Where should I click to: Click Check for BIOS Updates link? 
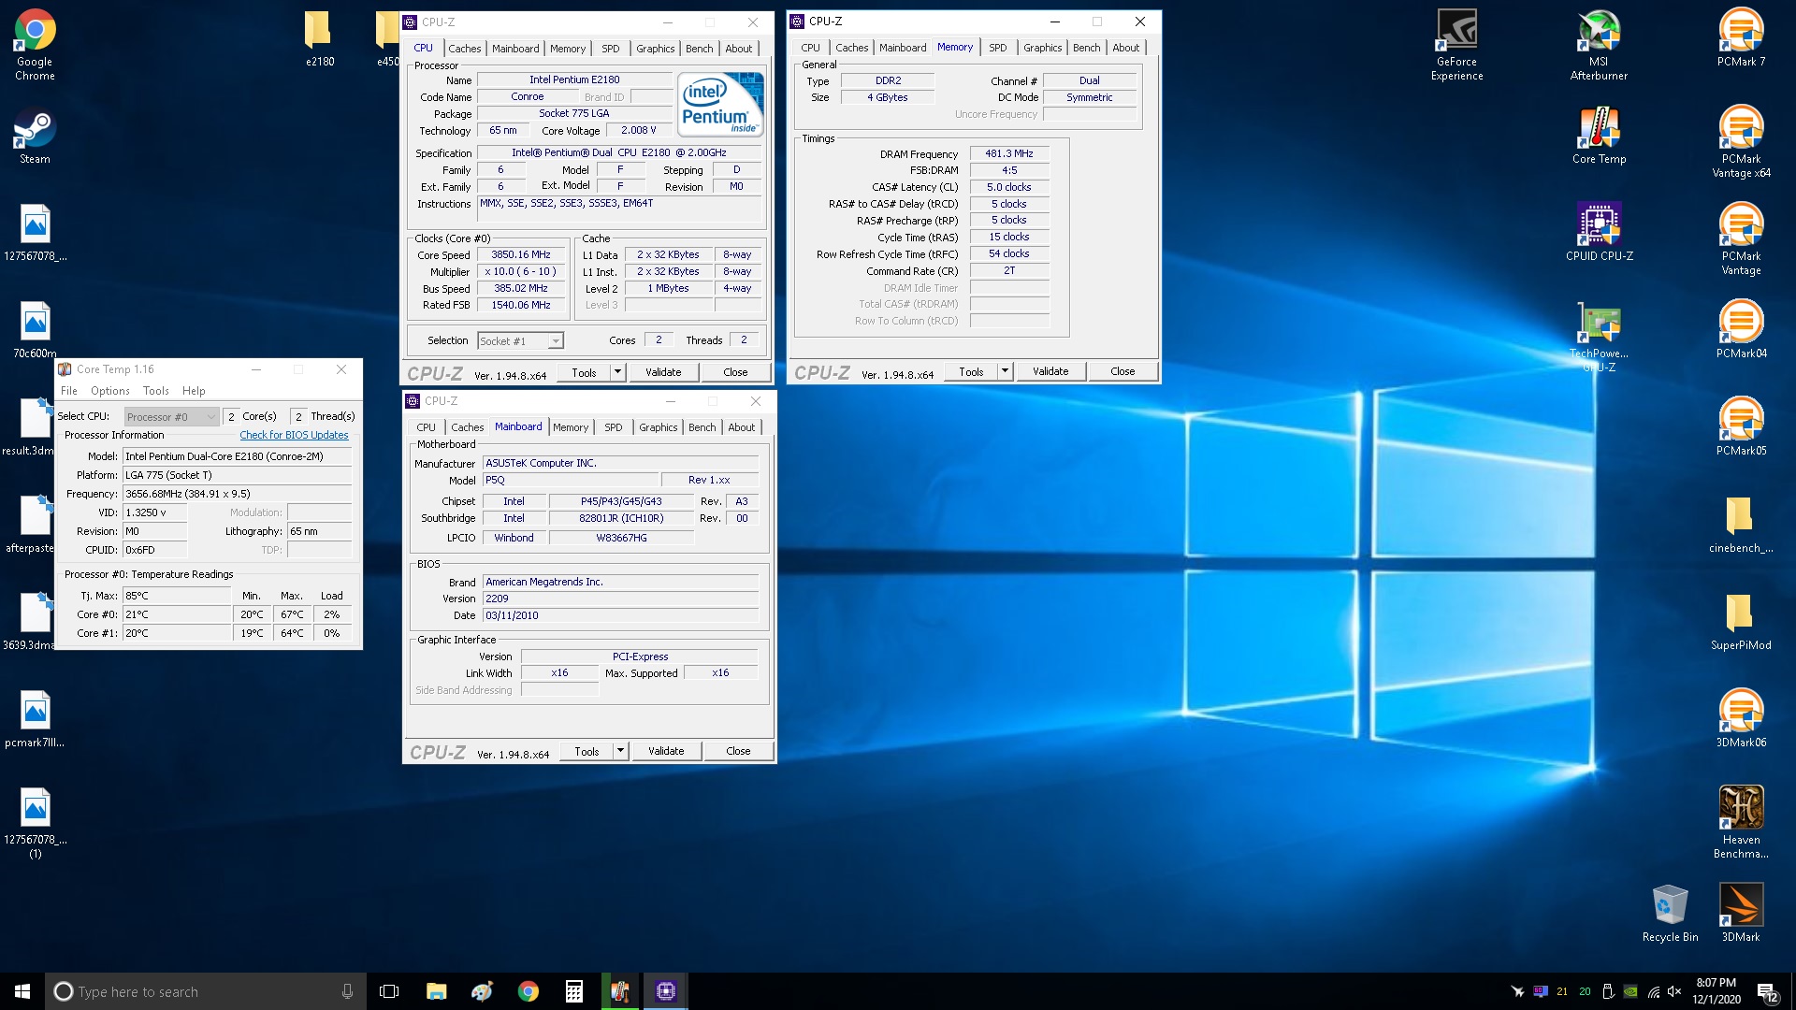click(x=294, y=435)
